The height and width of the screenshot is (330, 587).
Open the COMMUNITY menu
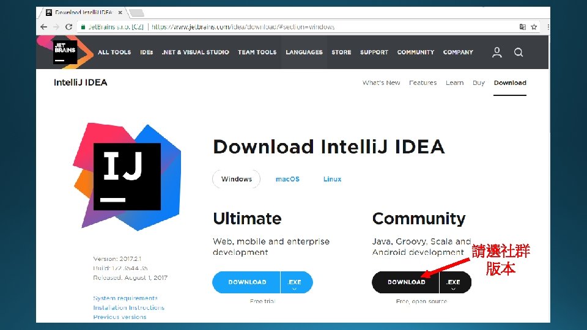(416, 53)
